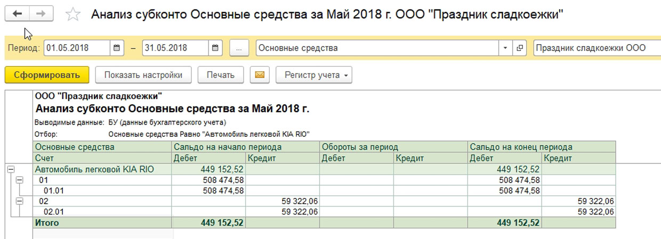This screenshot has height=239, width=661.
Task: Click Показать настройки button
Action: tap(143, 75)
